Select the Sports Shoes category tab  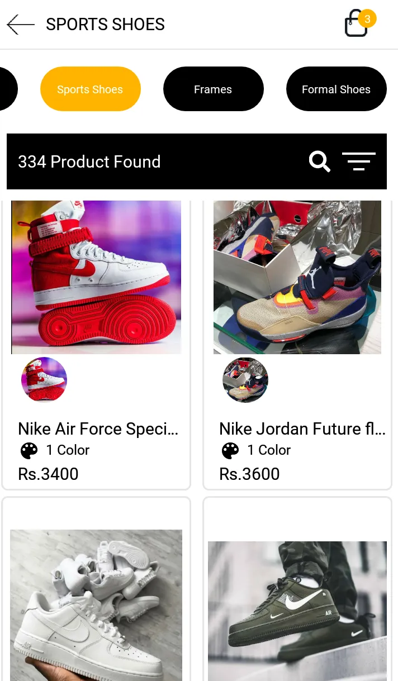90,89
